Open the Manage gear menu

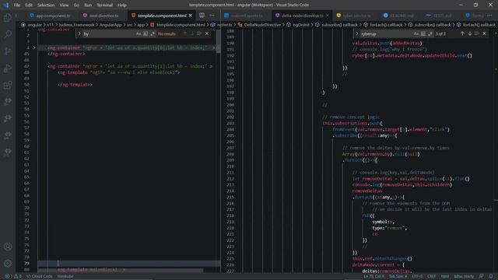8,263
